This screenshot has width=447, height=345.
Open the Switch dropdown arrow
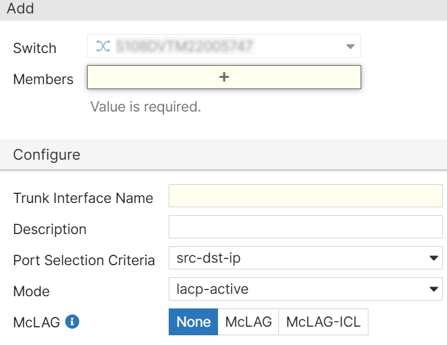350,46
